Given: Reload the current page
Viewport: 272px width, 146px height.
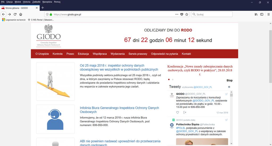Looking at the screenshot, I should 15,14.
